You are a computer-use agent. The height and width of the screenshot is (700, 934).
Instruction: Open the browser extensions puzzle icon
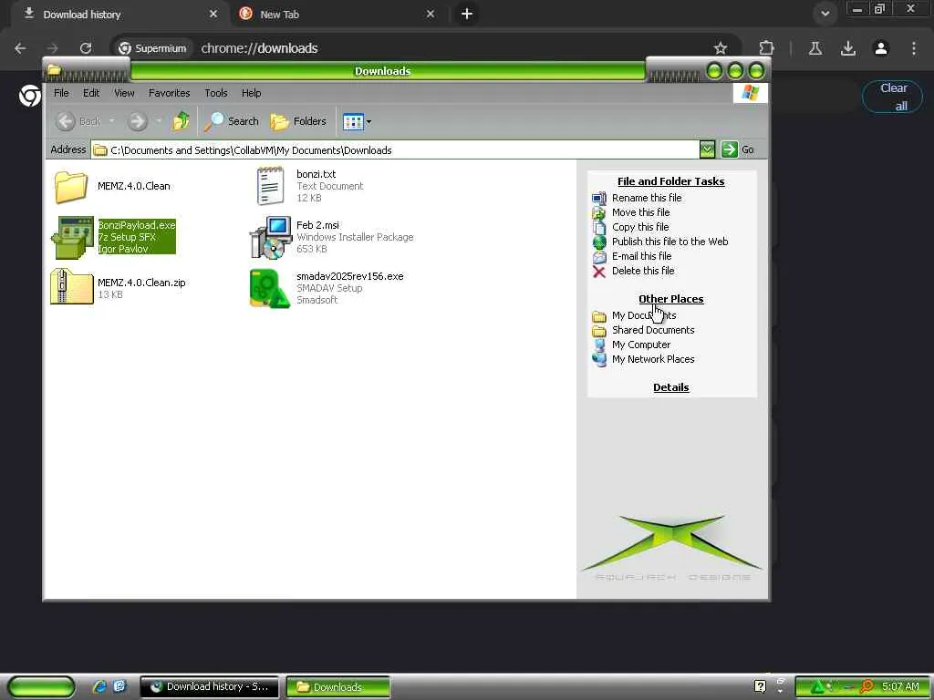pyautogui.click(x=766, y=48)
